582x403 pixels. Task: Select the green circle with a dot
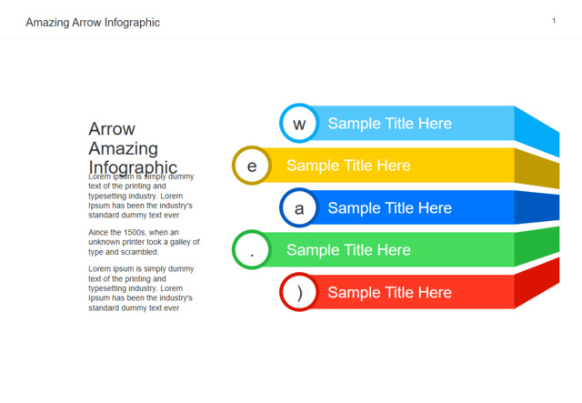252,250
